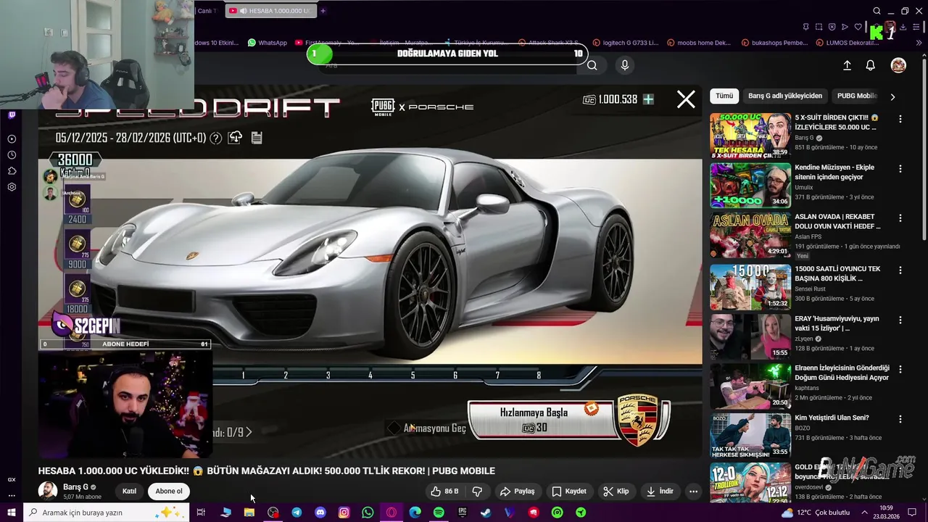928x522 pixels.
Task: Start voice search with the microphone
Action: 625,65
